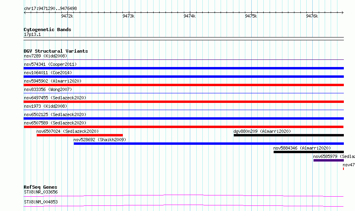355x211 pixels.
Task: Click the black bar for dgv880n209
Action: (x=289, y=135)
